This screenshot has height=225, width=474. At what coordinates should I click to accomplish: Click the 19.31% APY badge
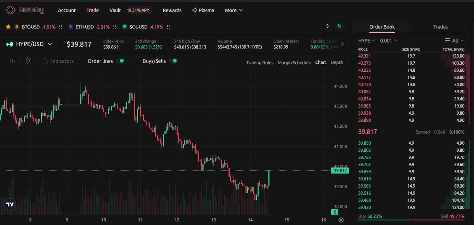(x=138, y=10)
